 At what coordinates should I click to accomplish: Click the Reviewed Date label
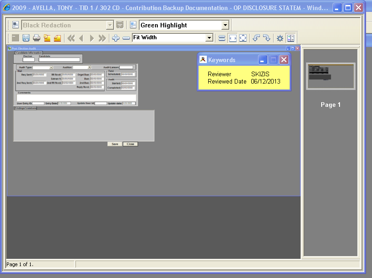point(227,81)
